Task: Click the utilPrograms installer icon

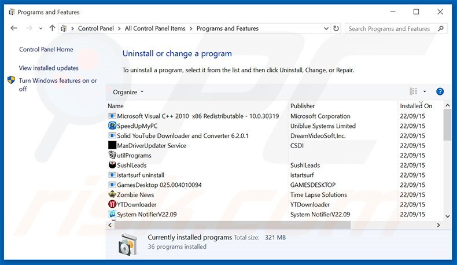Action: 112,155
